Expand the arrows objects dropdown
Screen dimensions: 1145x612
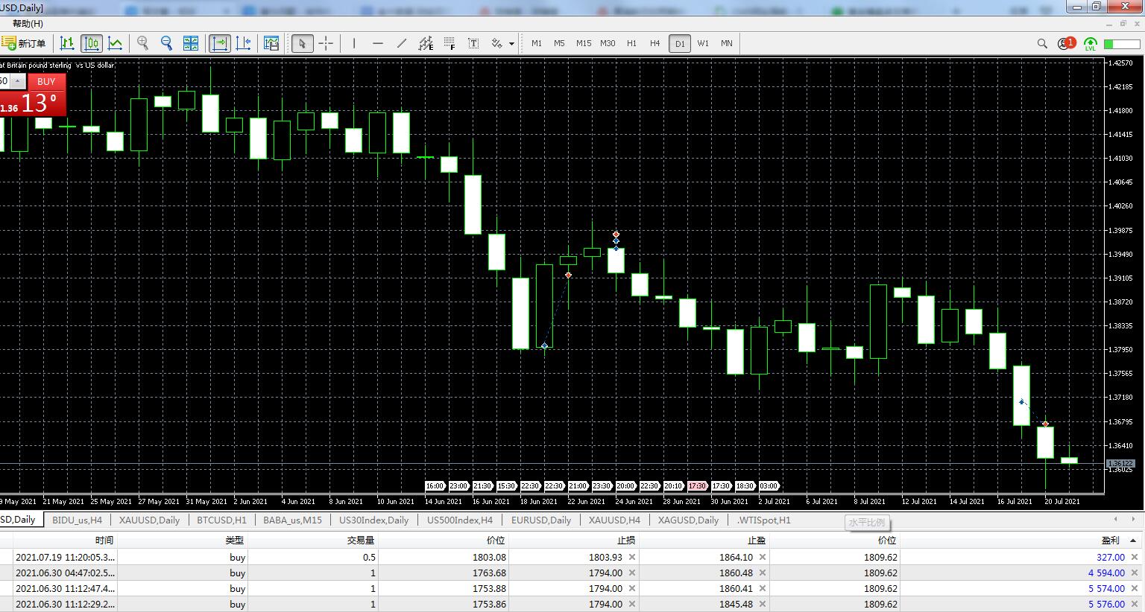tap(511, 44)
